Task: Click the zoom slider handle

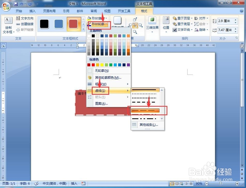Action: point(220,183)
